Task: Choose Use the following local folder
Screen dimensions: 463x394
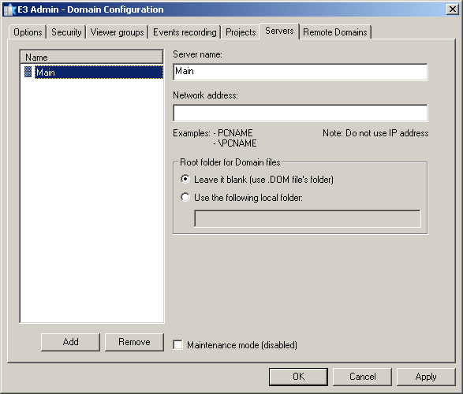Action: coord(185,197)
